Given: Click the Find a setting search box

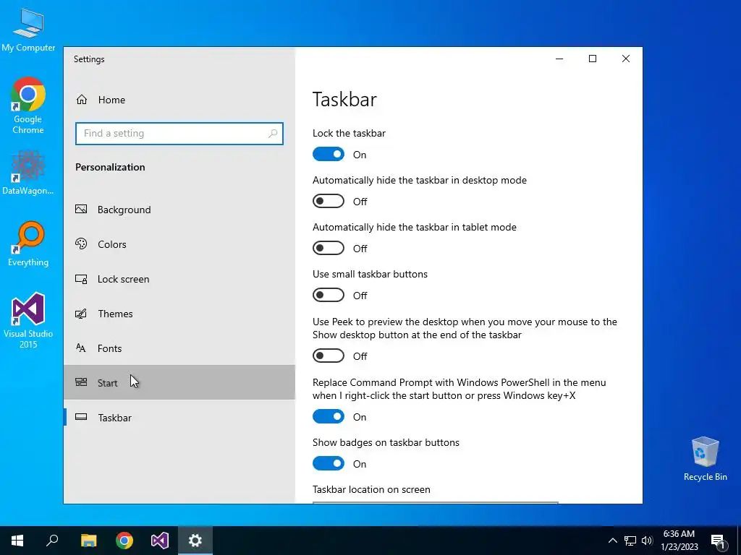Looking at the screenshot, I should click(x=179, y=134).
